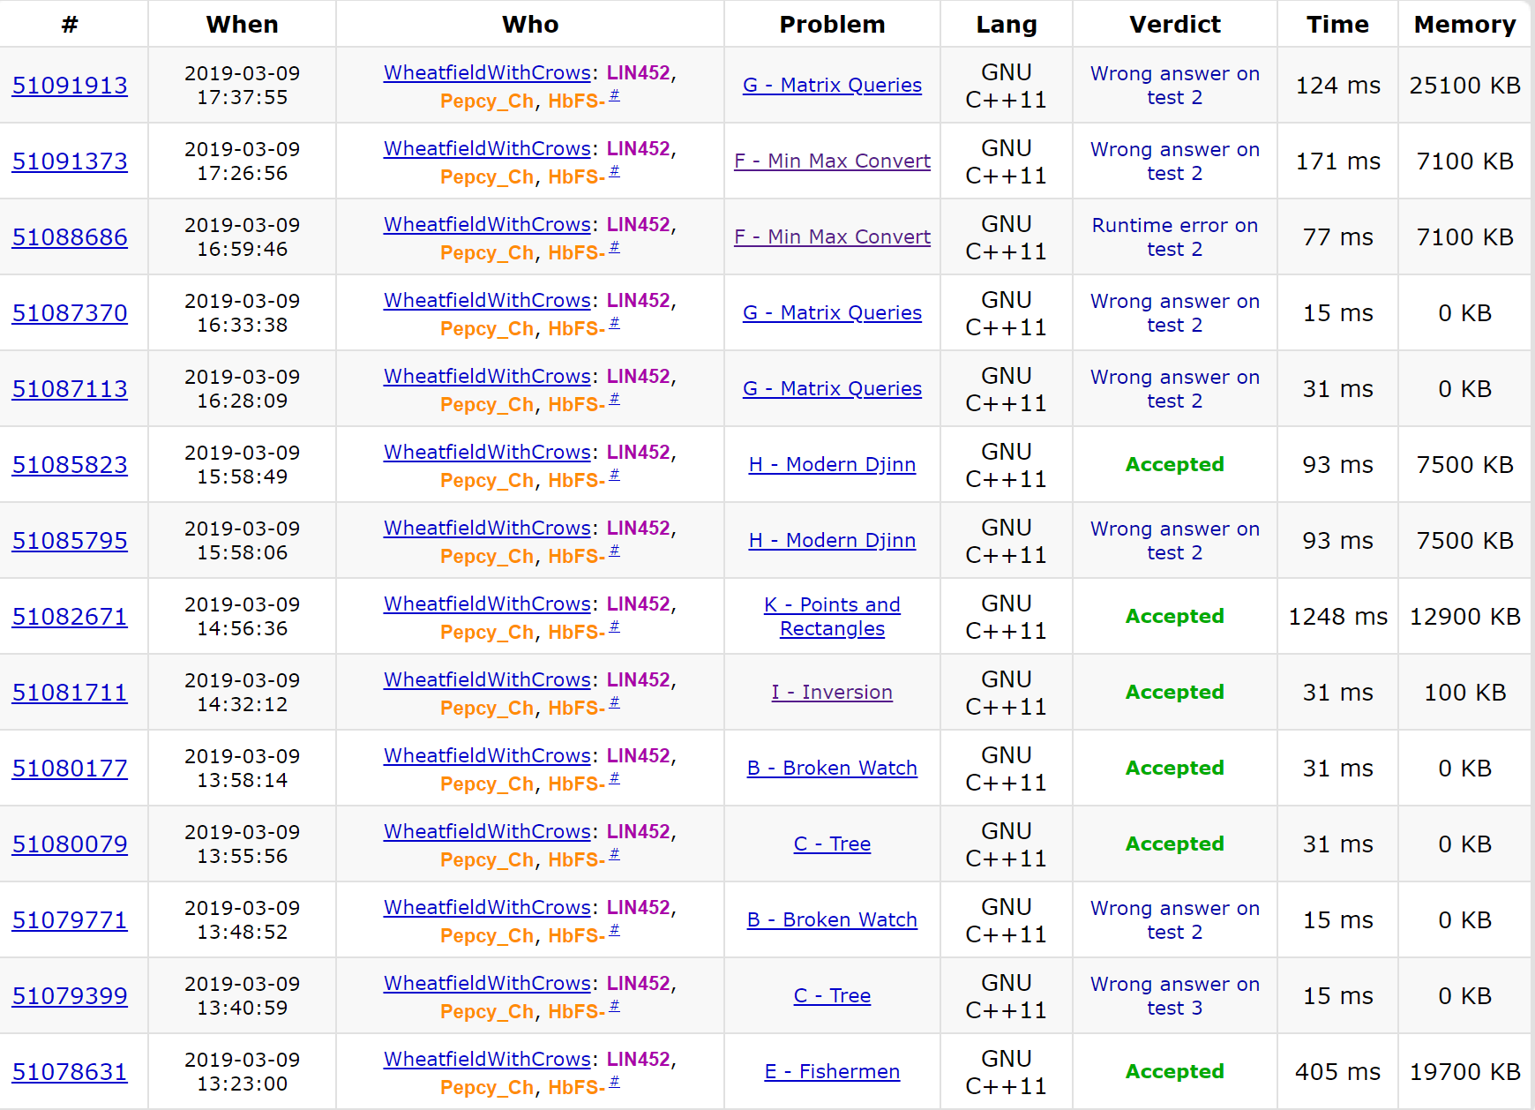Click the # superscript in submission 51088686 row

coord(614,247)
